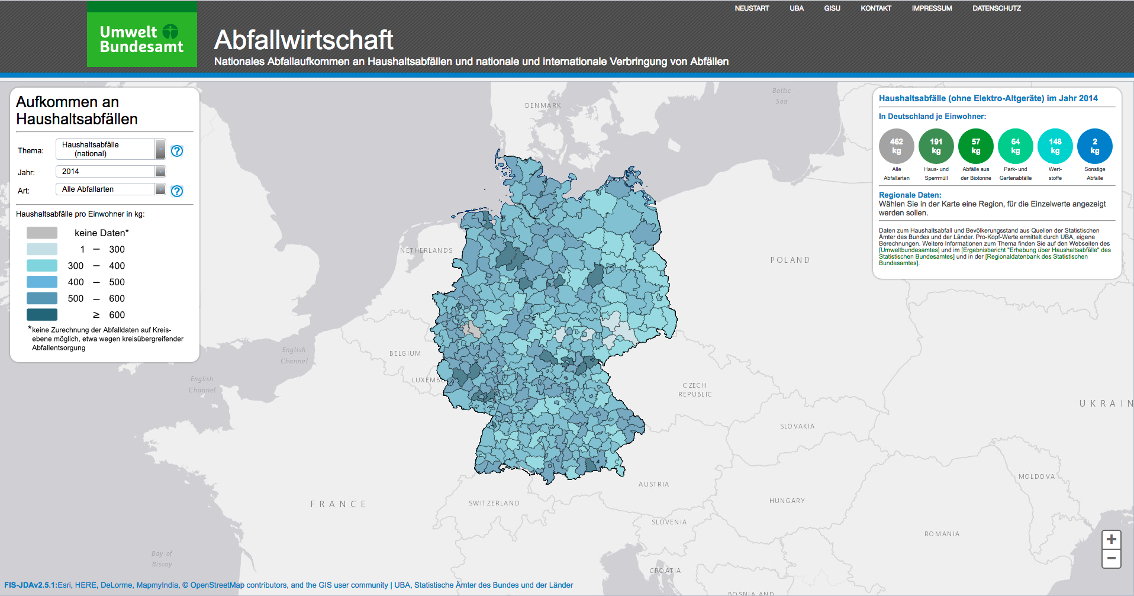This screenshot has height=596, width=1134.
Task: Follow the Umweltbundesamtes link in data notes
Action: coord(909,250)
